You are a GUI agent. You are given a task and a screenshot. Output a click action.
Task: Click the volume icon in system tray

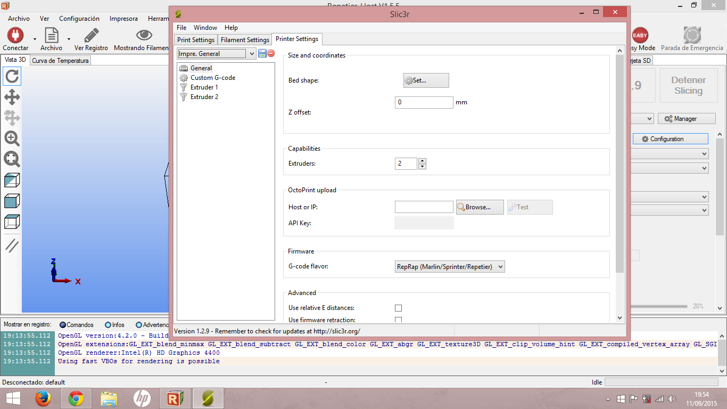(672, 398)
